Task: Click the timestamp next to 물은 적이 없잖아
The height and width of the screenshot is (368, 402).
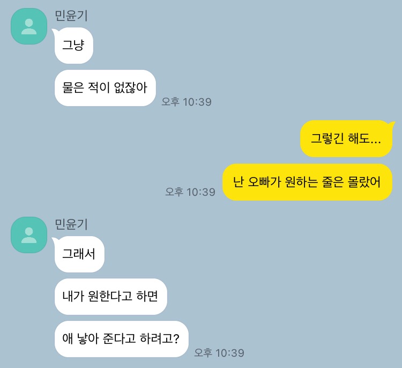Action: click(187, 102)
